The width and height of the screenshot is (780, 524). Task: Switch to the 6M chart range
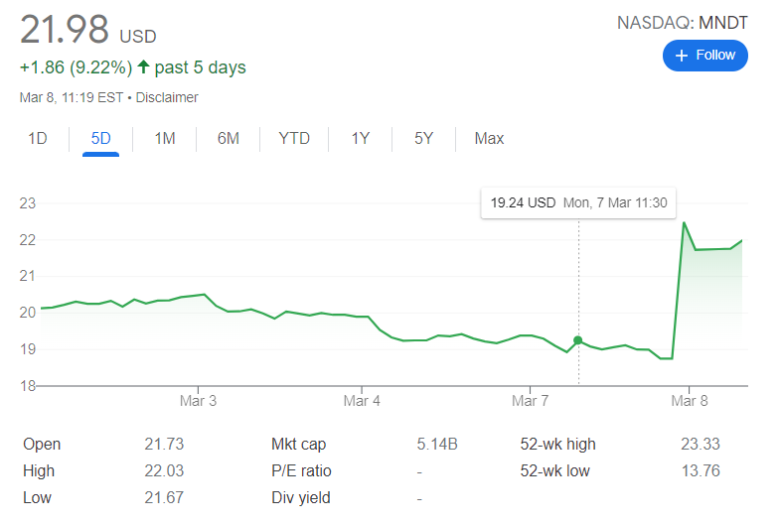(228, 139)
